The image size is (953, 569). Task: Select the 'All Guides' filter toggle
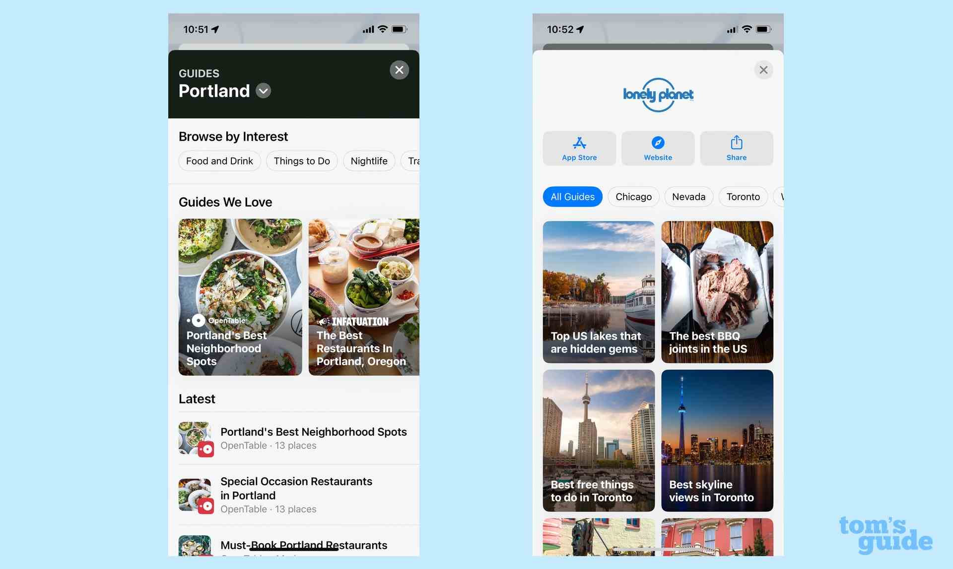(572, 196)
